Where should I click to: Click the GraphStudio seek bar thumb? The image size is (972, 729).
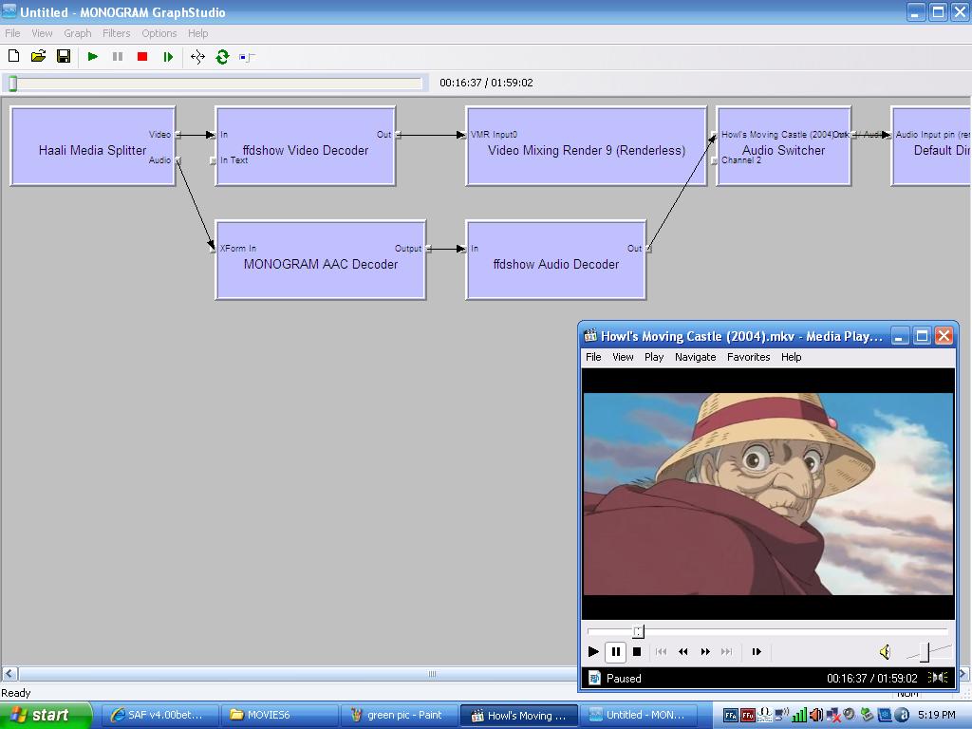tap(13, 84)
